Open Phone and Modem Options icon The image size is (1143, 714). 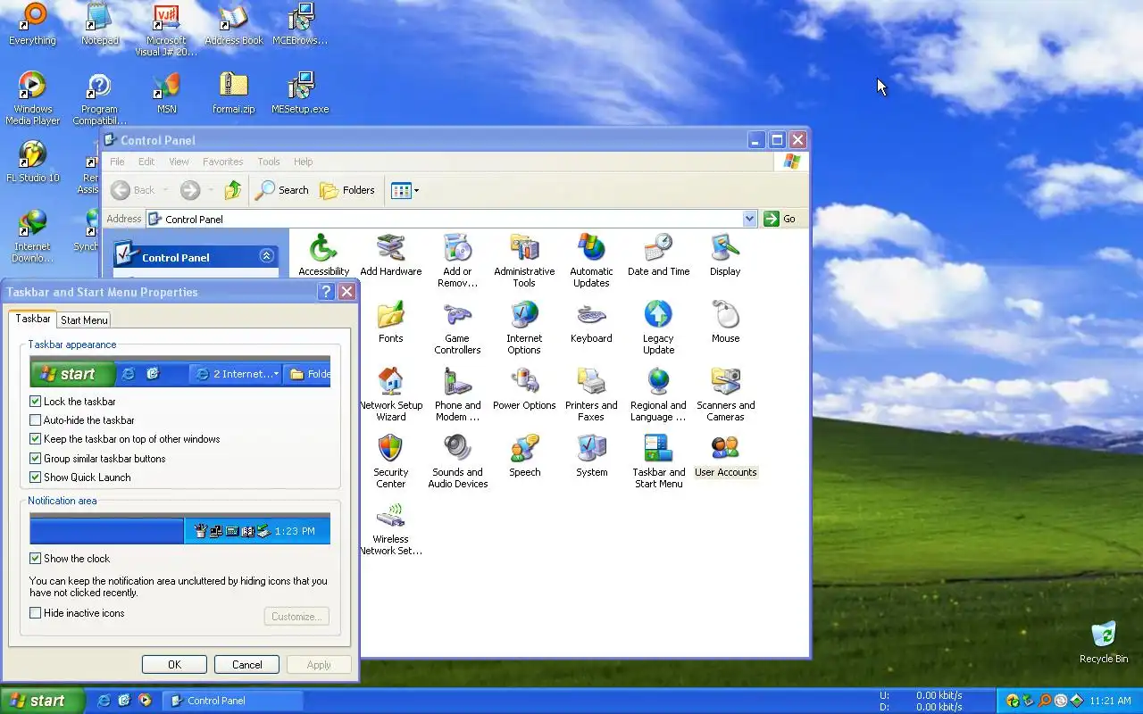457,394
